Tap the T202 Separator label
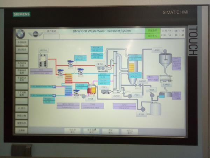This screenshot has width=210, height=158. [124, 106]
